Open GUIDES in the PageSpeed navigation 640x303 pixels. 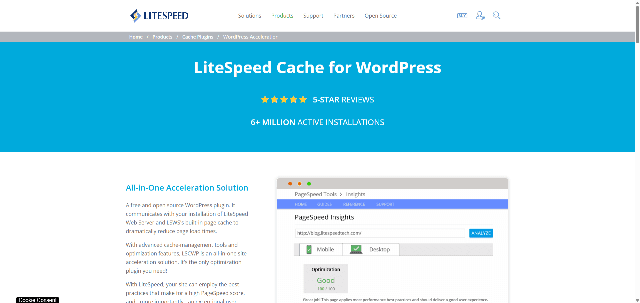324,204
